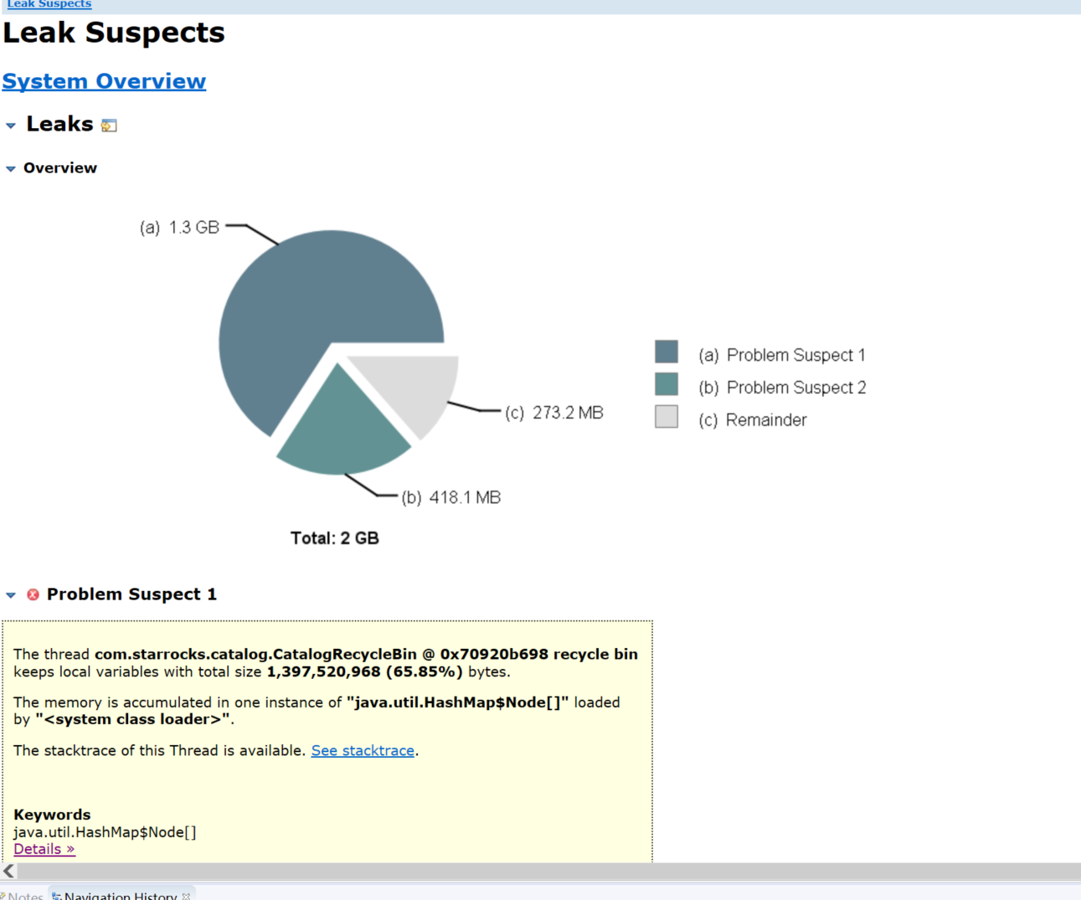Click the Problem Suspect 2 legend color swatch
Screen dimensions: 1081x900
[667, 384]
